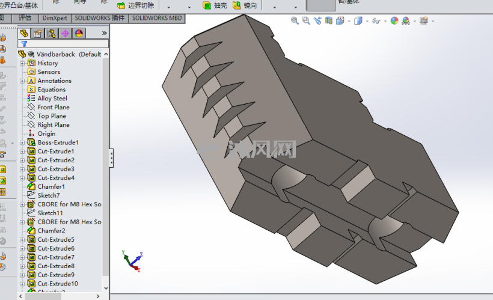Viewport: 493px width, 300px height.
Task: Click the Section View icon
Action: (329, 21)
